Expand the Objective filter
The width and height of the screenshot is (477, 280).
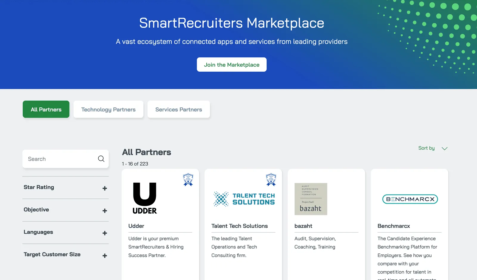click(66, 210)
